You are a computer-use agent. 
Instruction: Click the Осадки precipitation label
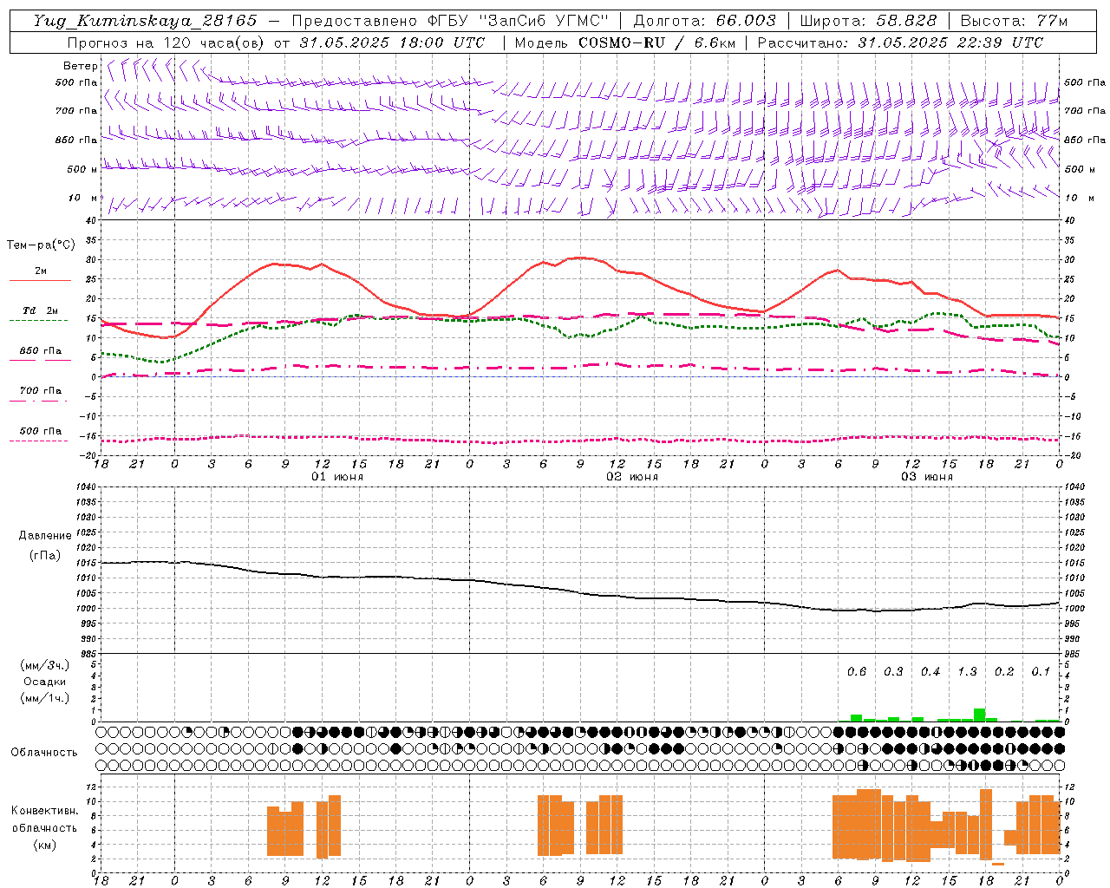[x=45, y=682]
